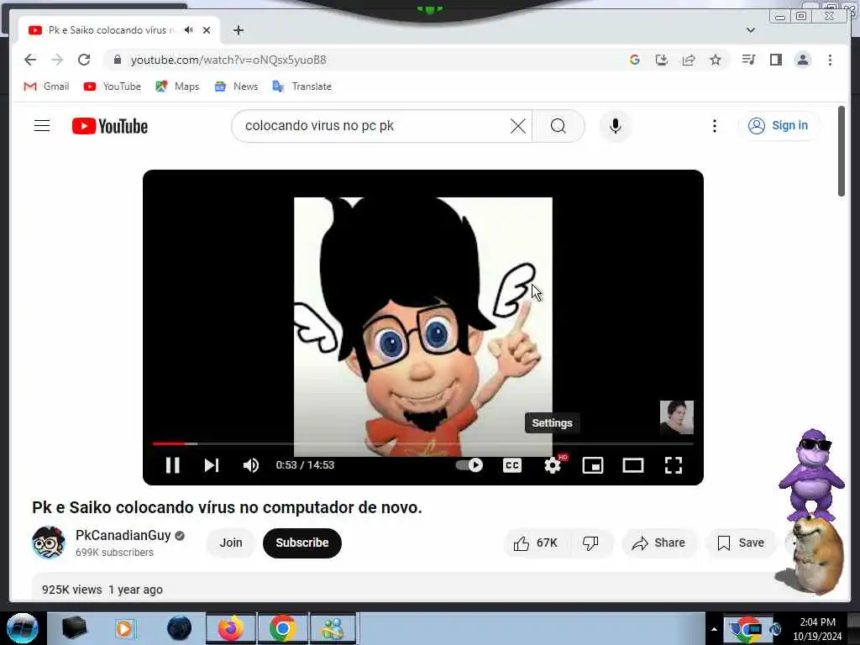This screenshot has width=860, height=645.
Task: Dislike the video
Action: click(x=590, y=543)
